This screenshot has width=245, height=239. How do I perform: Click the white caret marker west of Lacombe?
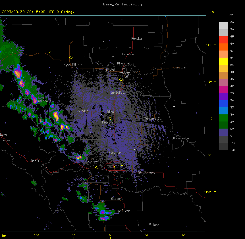113,56
